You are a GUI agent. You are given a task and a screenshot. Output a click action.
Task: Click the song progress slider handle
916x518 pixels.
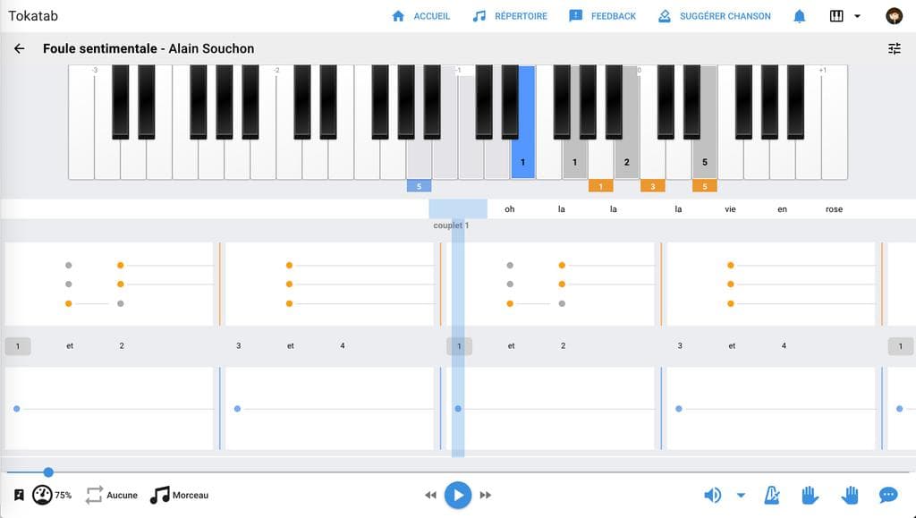pyautogui.click(x=48, y=471)
